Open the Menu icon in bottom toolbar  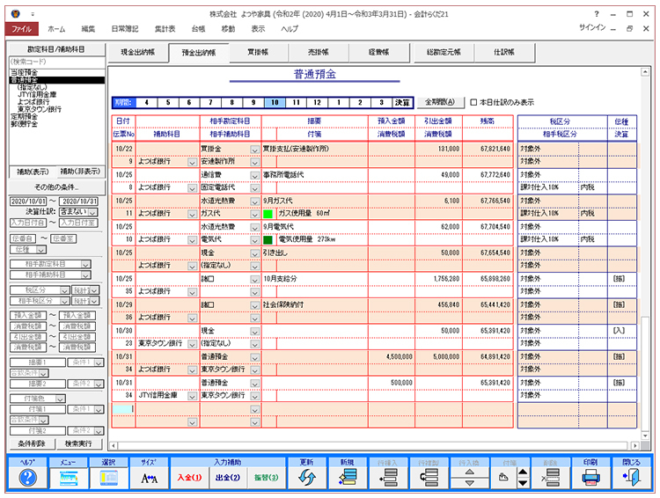point(68,478)
